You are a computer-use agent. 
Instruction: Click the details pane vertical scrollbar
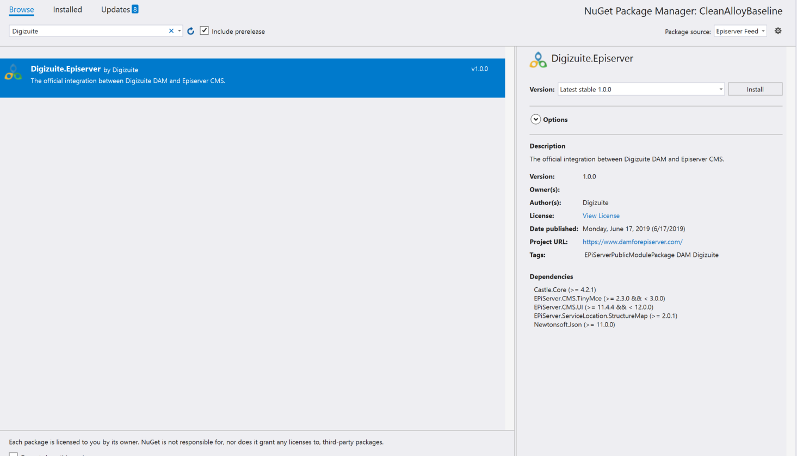tap(792, 250)
